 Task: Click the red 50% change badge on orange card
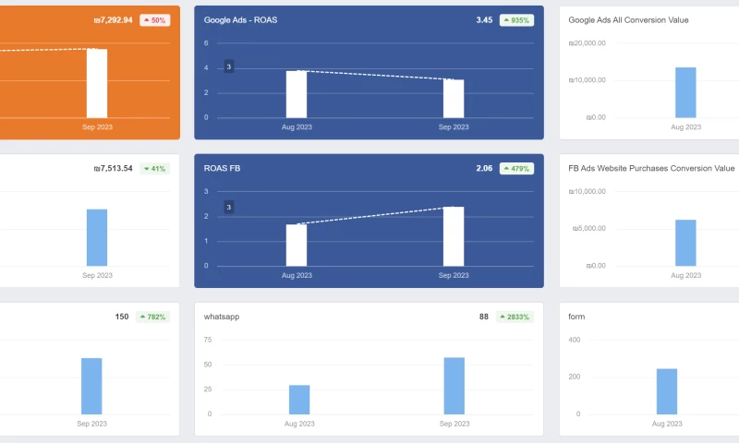154,20
